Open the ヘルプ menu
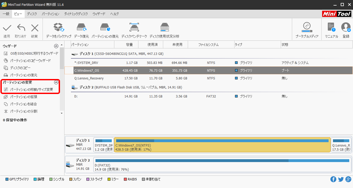353x188 pixels. [x=114, y=14]
